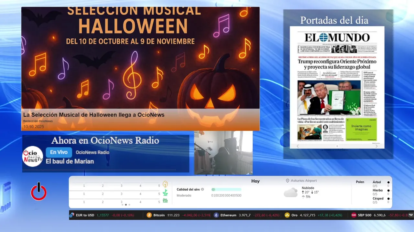The height and width of the screenshot is (232, 414).
Task: Select the Ethereum icon in ticker
Action: [x=216, y=215]
